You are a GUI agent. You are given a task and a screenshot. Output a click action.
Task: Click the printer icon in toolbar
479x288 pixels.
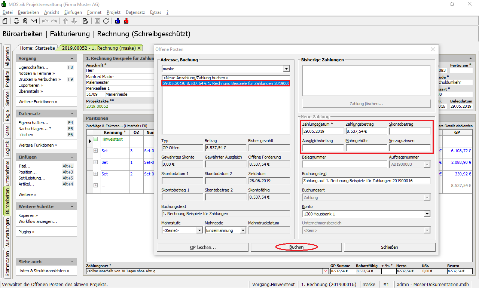[16, 21]
